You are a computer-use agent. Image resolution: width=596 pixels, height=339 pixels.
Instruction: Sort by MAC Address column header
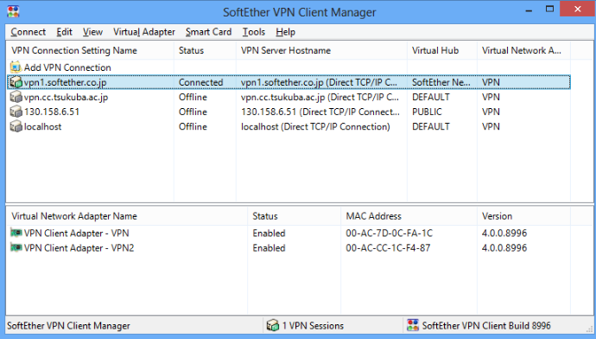tap(409, 216)
